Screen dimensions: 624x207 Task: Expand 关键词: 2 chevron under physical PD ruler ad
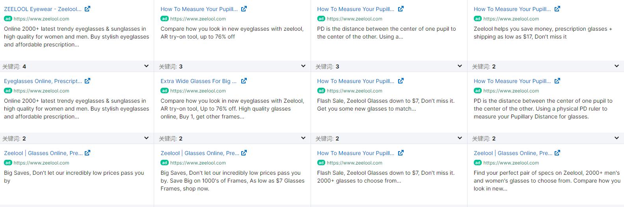click(x=617, y=138)
